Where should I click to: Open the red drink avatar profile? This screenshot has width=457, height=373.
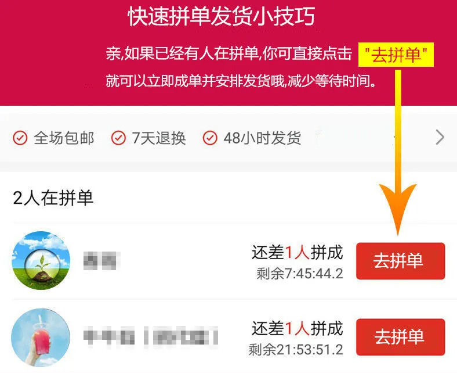click(41, 338)
